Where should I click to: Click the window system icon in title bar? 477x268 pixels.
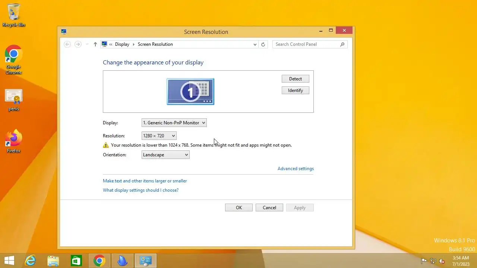click(64, 32)
